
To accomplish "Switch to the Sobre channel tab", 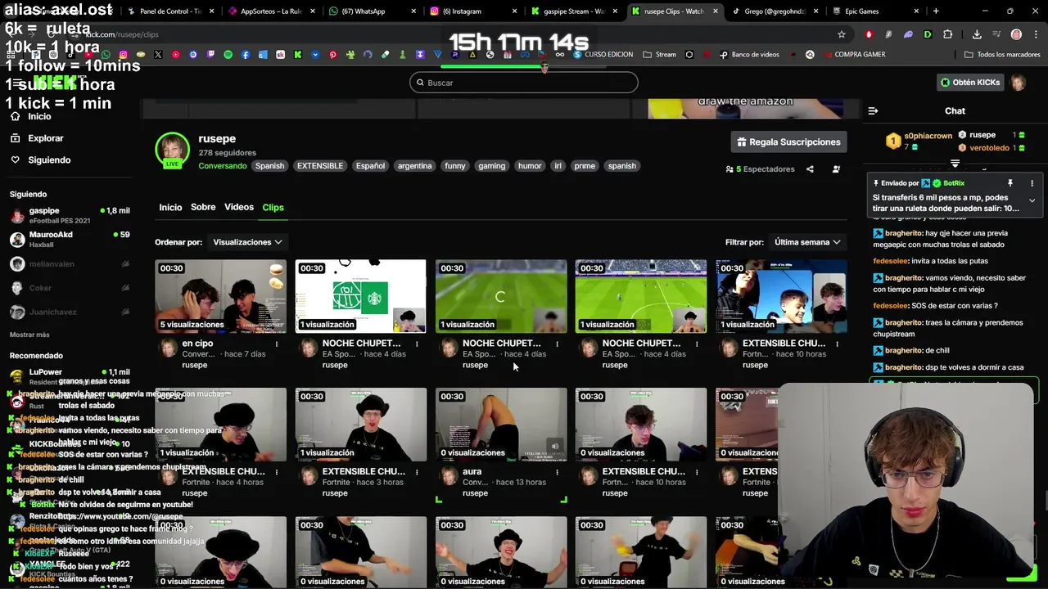I will click(x=203, y=207).
